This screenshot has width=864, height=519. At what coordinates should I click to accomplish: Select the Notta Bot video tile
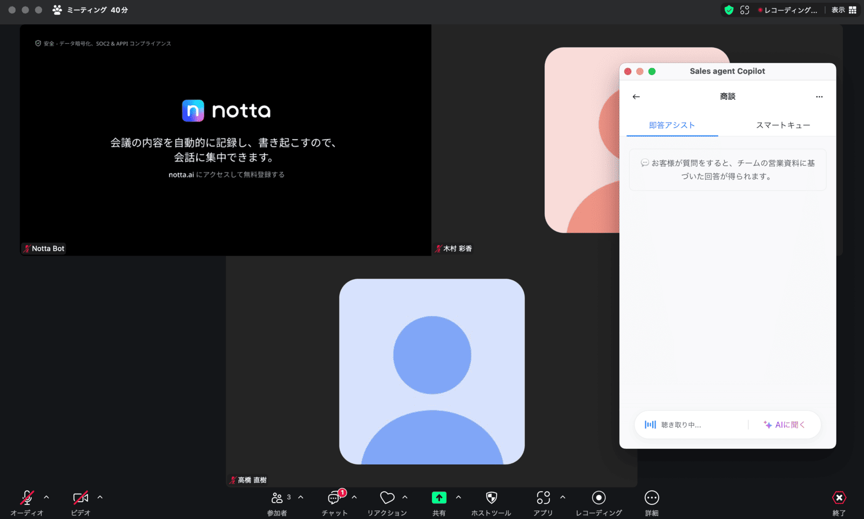pos(226,140)
